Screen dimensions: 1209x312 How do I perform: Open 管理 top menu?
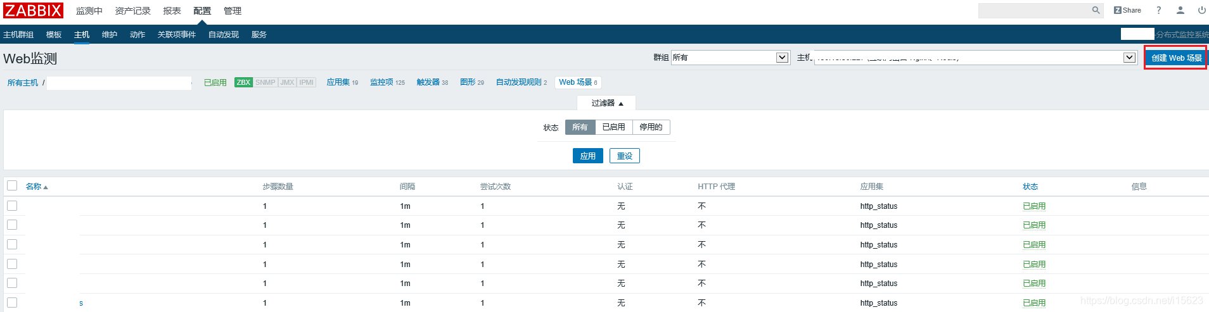233,11
